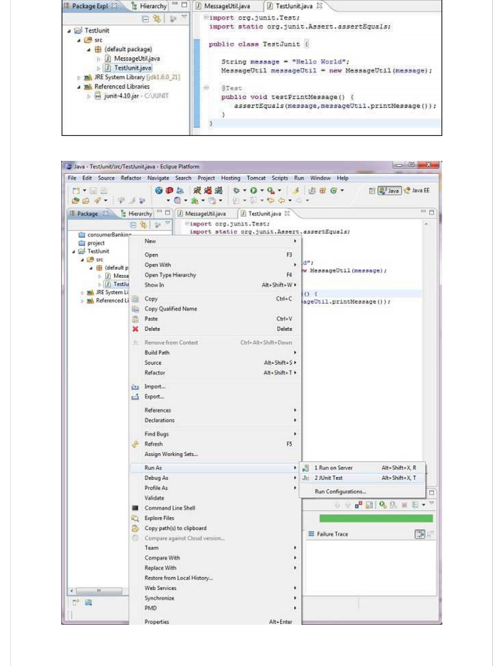503x666 pixels.
Task: Minimize the lower Package Explorer view
Action: tap(160, 212)
